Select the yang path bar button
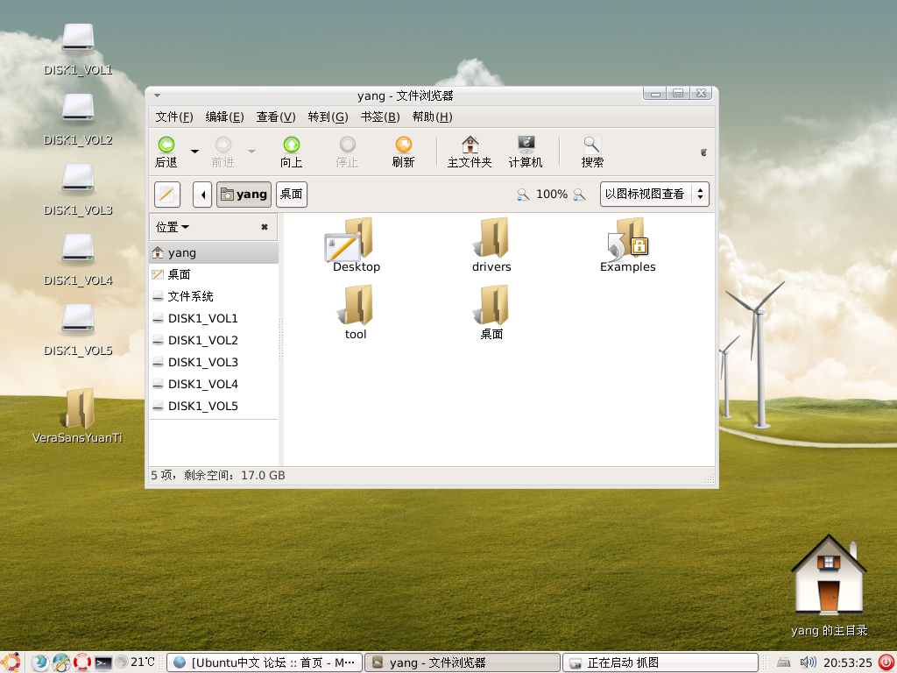Image resolution: width=897 pixels, height=673 pixels. point(244,195)
